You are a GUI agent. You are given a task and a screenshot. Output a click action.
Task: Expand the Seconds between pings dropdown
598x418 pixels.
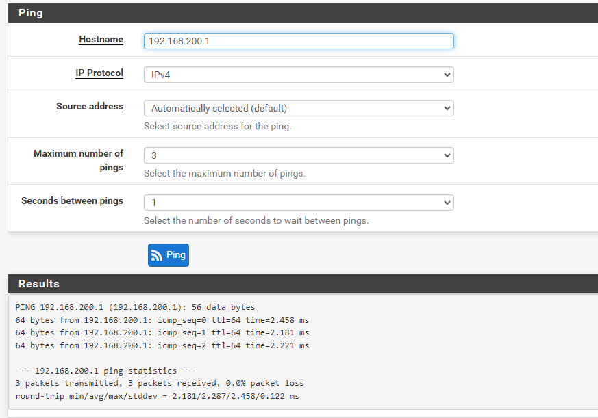(x=299, y=203)
